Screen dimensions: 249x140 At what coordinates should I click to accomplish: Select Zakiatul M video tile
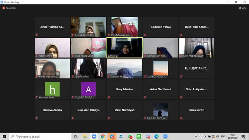tap(124, 68)
